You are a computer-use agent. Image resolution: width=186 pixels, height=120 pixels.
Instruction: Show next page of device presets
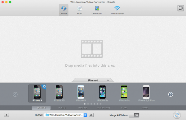click(x=170, y=94)
